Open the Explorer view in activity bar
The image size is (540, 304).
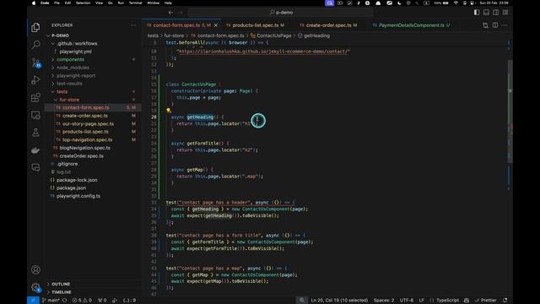35,27
